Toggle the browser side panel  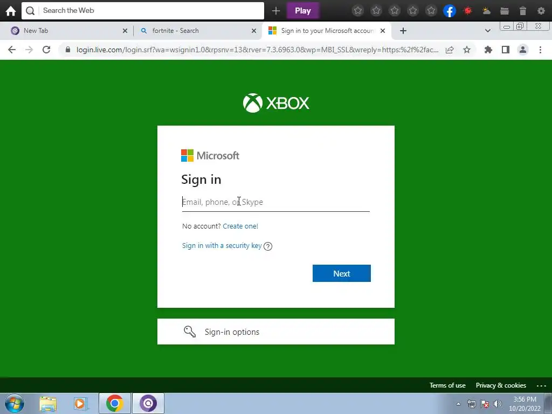pyautogui.click(x=506, y=50)
